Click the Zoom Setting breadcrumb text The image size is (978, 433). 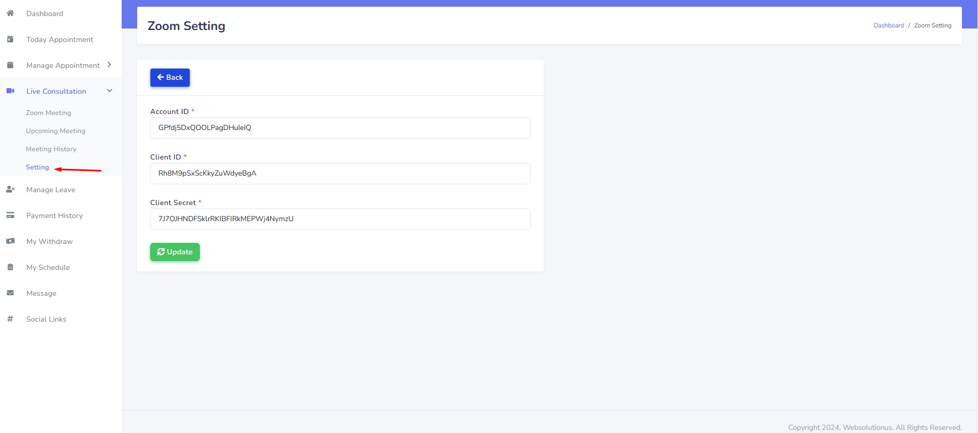point(932,25)
